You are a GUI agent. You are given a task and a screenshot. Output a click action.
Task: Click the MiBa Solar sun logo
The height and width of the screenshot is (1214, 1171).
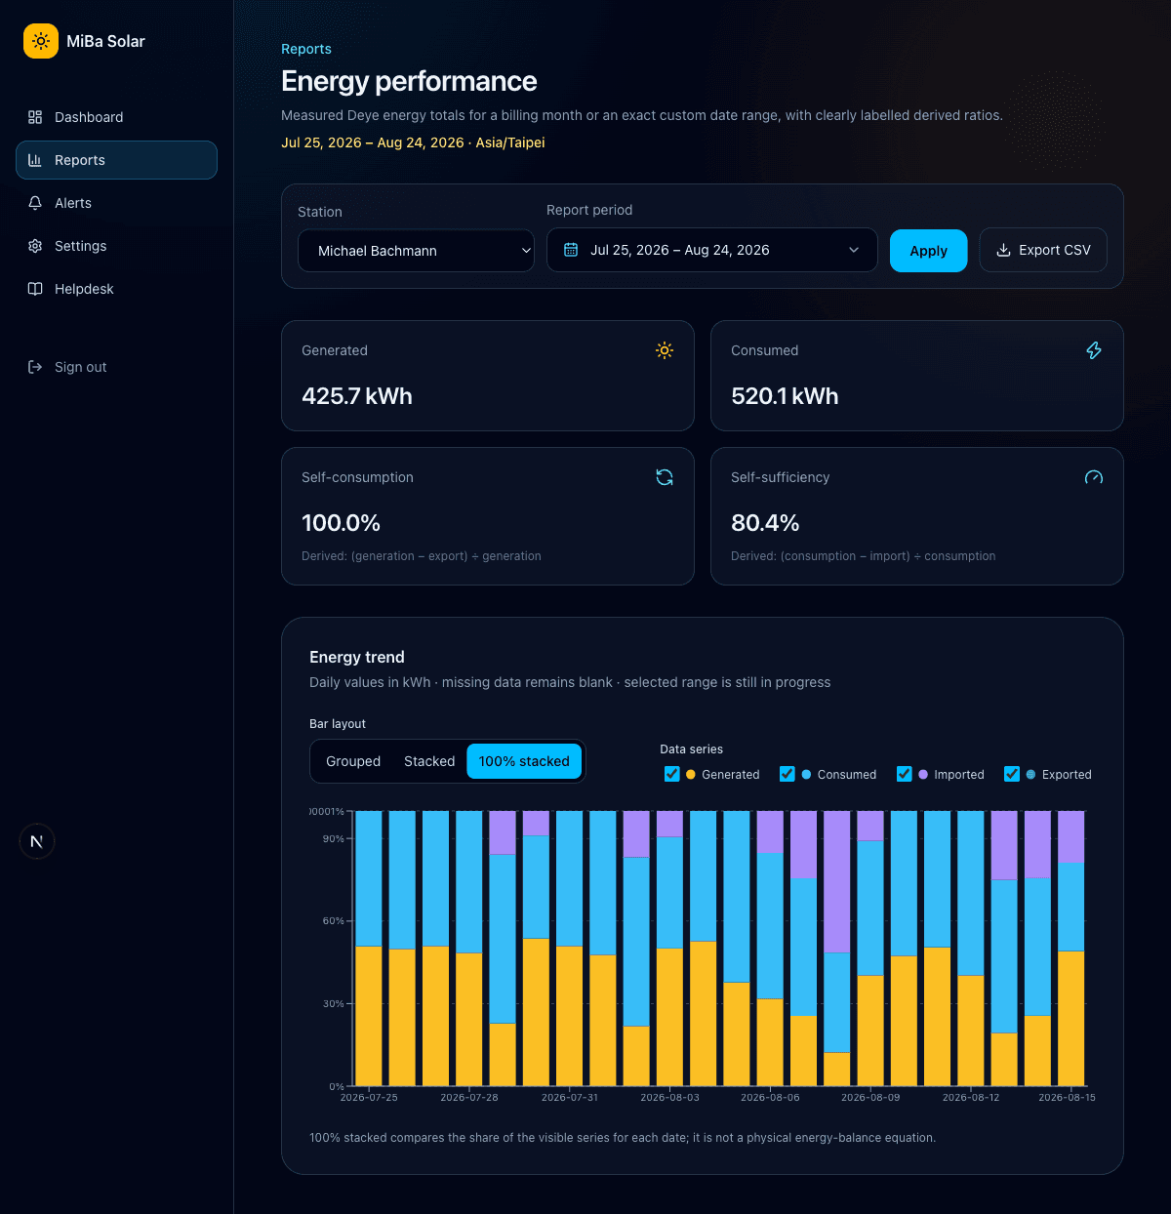[x=41, y=41]
